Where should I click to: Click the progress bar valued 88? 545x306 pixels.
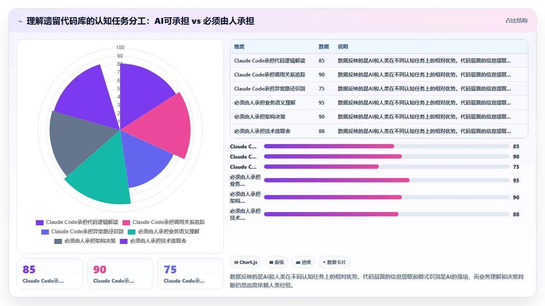(x=387, y=214)
